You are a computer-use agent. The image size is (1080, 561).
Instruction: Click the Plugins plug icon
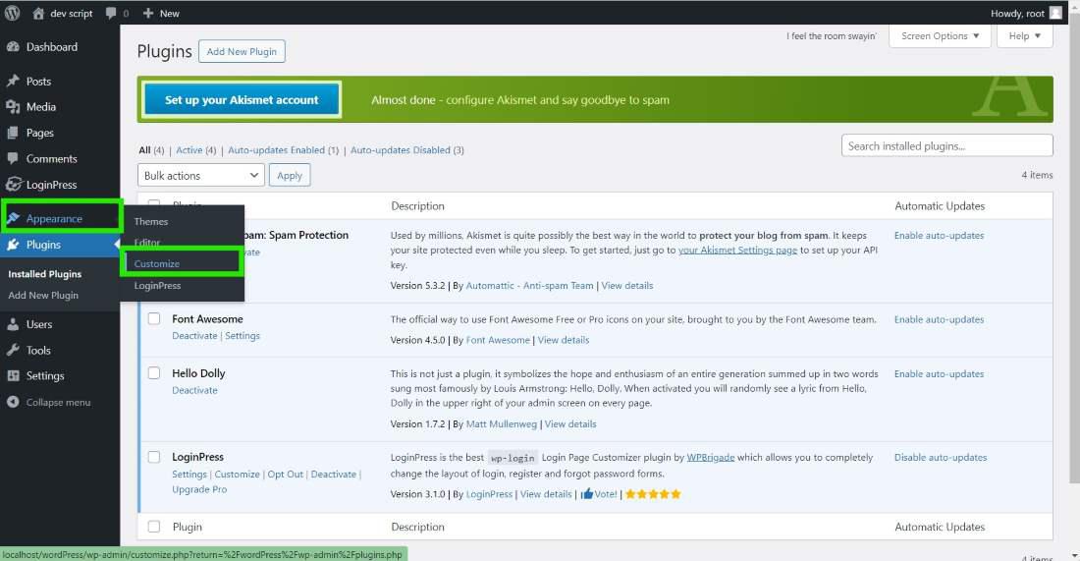[x=13, y=245]
